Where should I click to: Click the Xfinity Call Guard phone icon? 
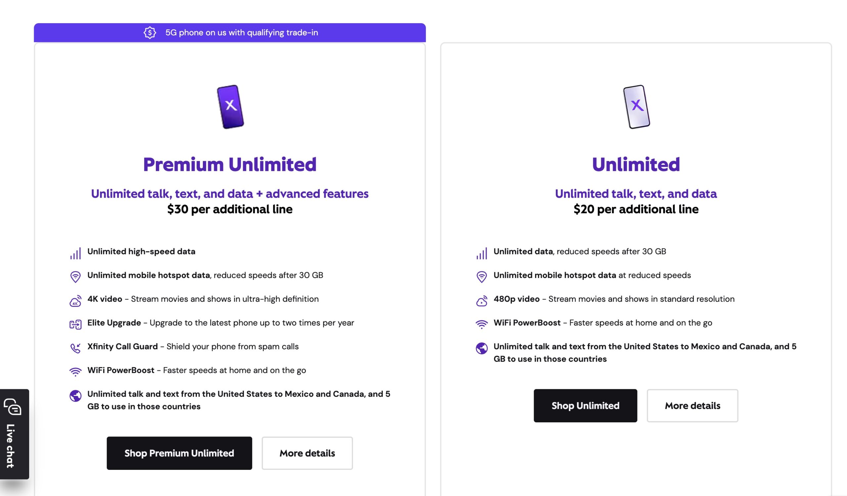[x=75, y=348]
